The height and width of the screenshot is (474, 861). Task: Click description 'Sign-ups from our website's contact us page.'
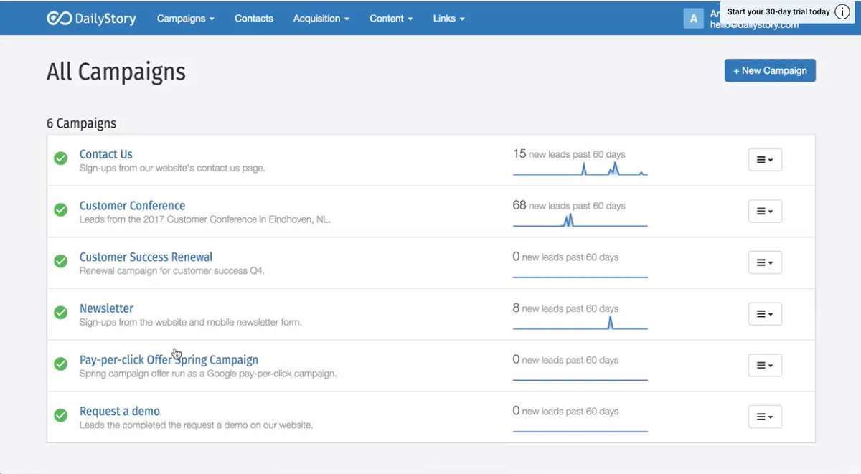[172, 169]
